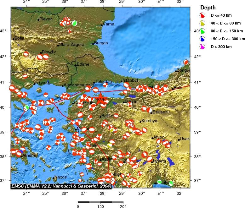Click the distance scale bar below the map
This screenshot has height=208, width=245.
pos(100,202)
